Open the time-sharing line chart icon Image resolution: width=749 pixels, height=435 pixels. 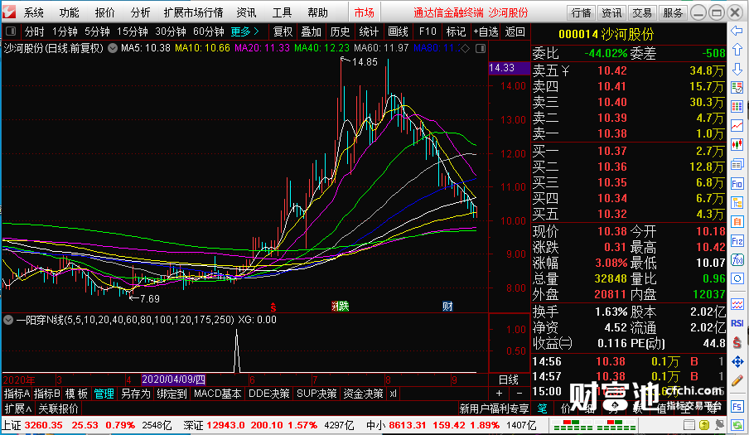(737, 126)
